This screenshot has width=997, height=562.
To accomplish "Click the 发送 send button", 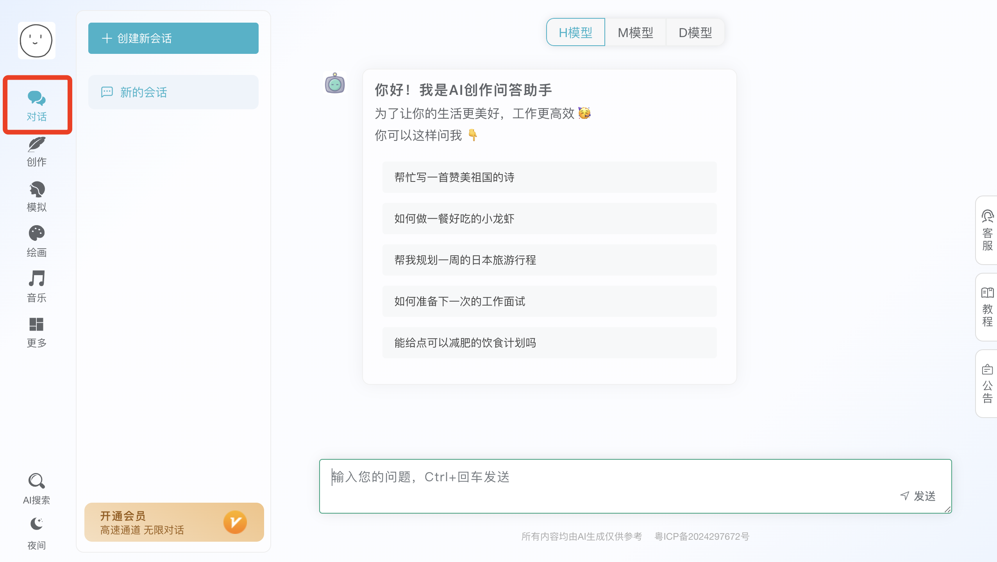I will point(918,496).
